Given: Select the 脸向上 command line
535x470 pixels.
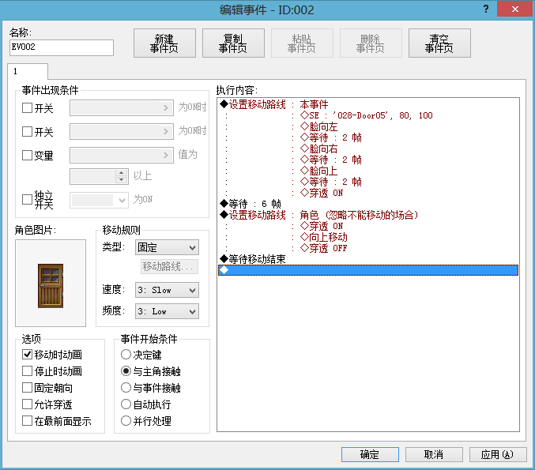Looking at the screenshot, I should tap(368, 171).
